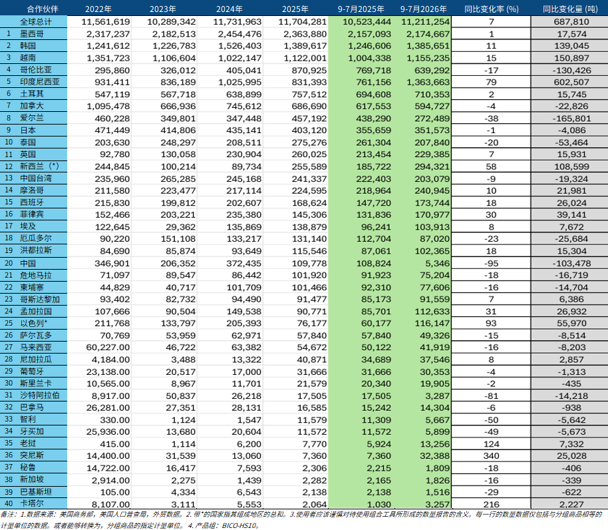Image resolution: width=608 pixels, height=530 pixels.
Task: Click the 孟加拉国 row label
Action: (x=36, y=311)
